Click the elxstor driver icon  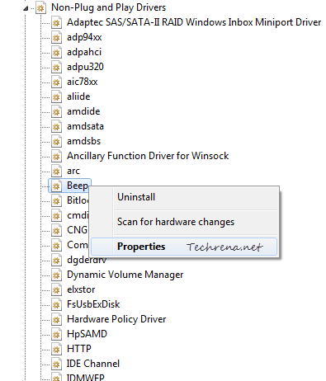[x=56, y=289]
